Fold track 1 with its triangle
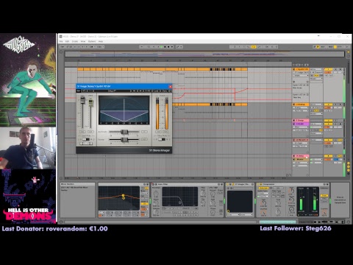This screenshot has height=265, width=353. (x=294, y=69)
